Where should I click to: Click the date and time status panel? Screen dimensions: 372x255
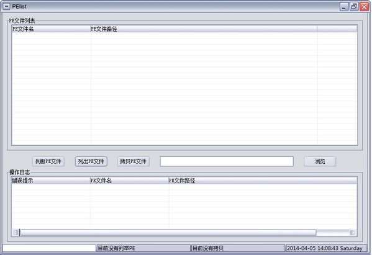(326, 248)
